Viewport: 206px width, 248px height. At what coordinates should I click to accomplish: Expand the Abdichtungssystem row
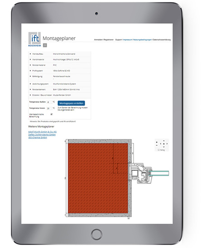coord(59,84)
